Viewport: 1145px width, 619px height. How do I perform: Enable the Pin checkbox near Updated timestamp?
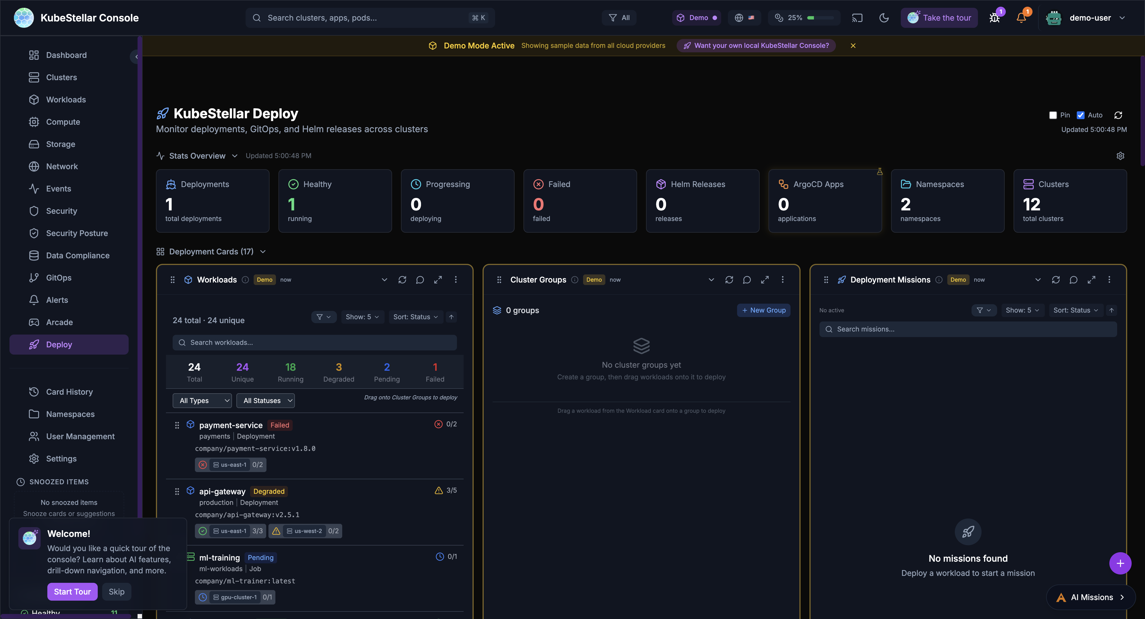(x=1053, y=115)
